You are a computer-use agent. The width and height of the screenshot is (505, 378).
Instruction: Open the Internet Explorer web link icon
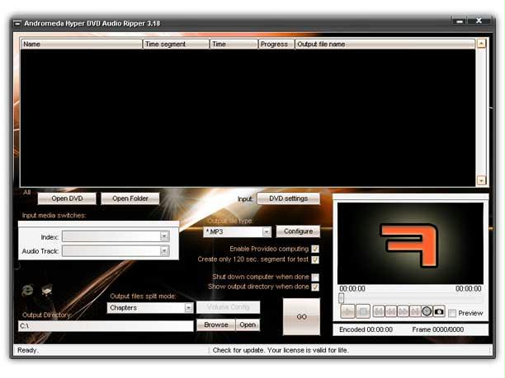pyautogui.click(x=27, y=290)
